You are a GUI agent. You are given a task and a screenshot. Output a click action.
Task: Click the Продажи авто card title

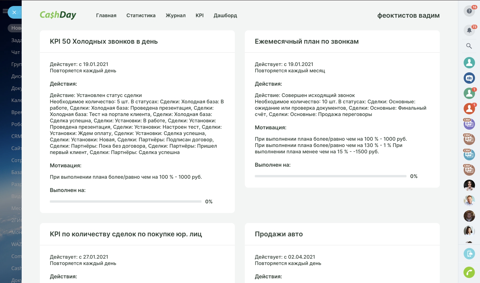pyautogui.click(x=279, y=234)
